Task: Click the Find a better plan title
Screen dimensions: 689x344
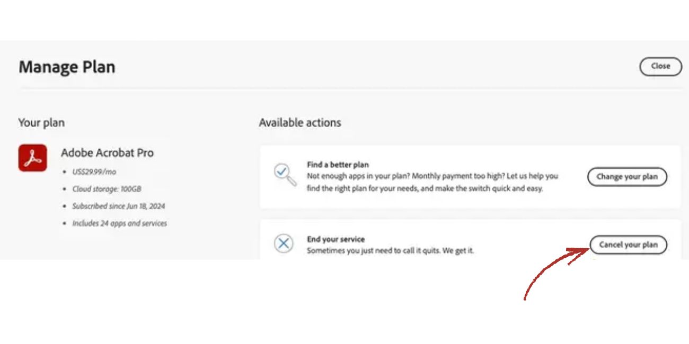Action: click(x=338, y=165)
